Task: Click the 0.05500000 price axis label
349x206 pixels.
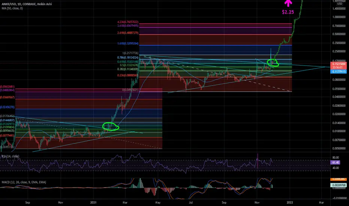Action: click(x=339, y=89)
